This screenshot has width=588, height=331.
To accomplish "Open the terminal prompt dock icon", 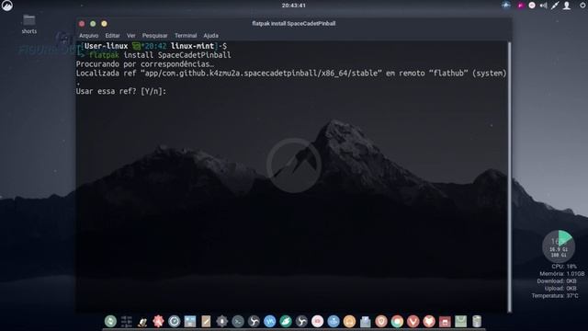I will [x=238, y=321].
